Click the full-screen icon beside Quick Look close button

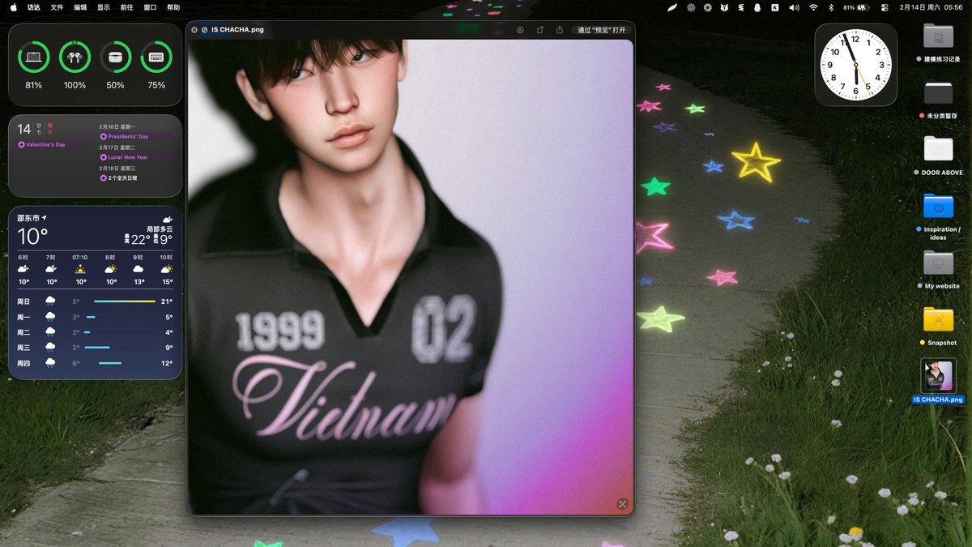point(204,30)
